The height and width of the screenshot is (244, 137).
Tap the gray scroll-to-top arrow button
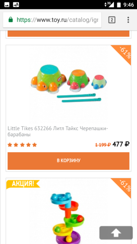click(116, 233)
